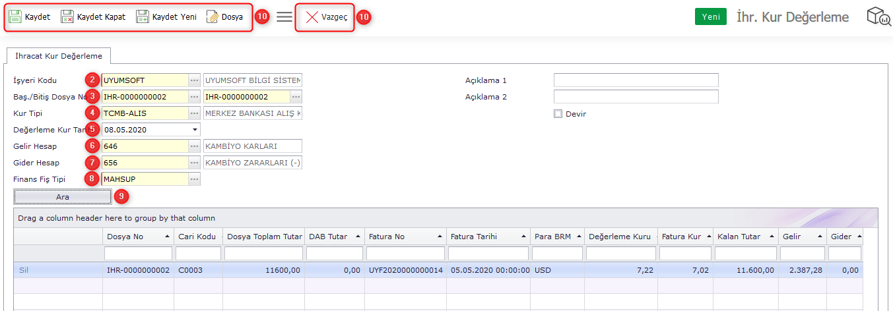Open lookup ellipsis for Gelir Hesap
The height and width of the screenshot is (311, 893).
click(x=194, y=146)
